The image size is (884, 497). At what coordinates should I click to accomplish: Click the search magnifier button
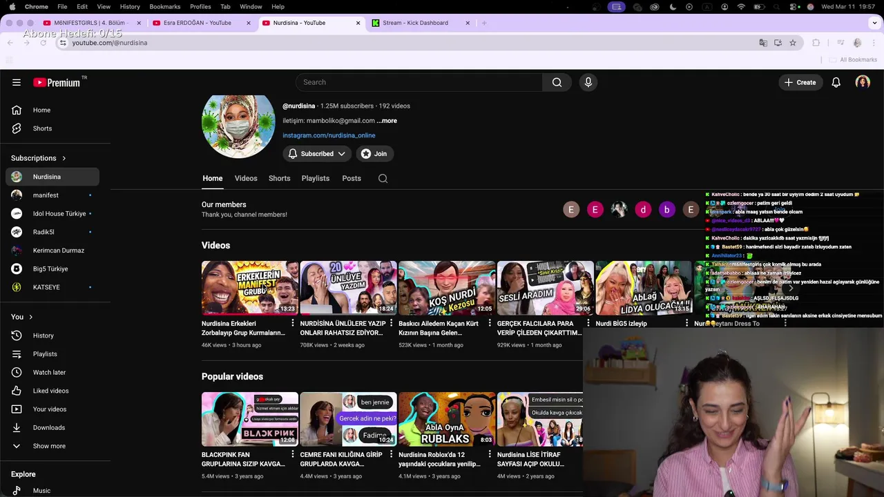tap(557, 82)
